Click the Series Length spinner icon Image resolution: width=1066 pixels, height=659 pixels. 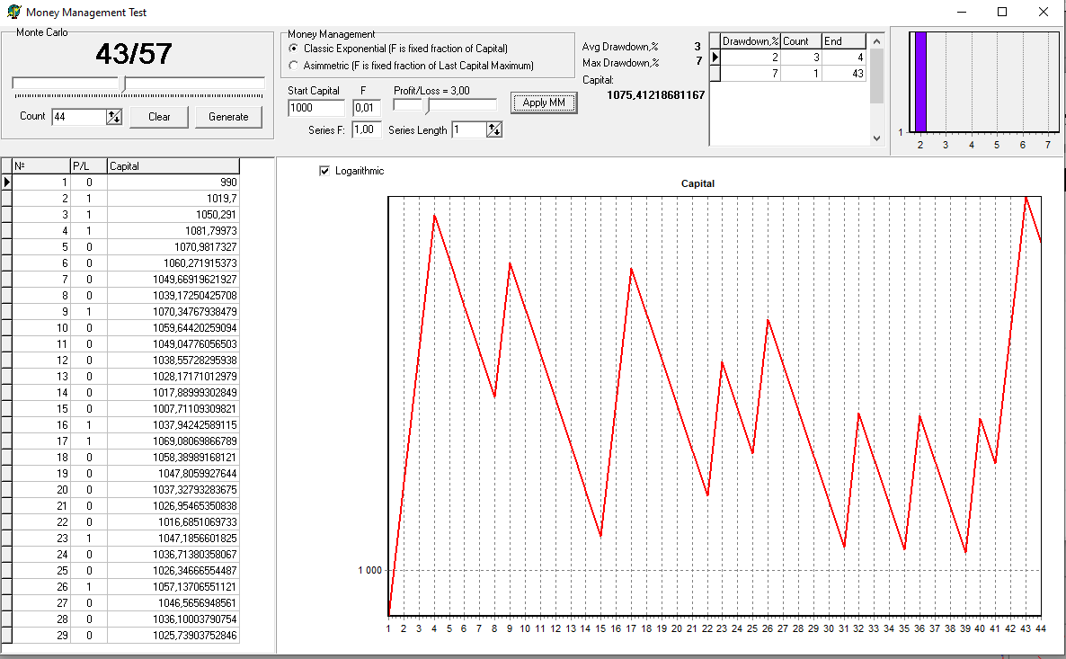pyautogui.click(x=494, y=129)
